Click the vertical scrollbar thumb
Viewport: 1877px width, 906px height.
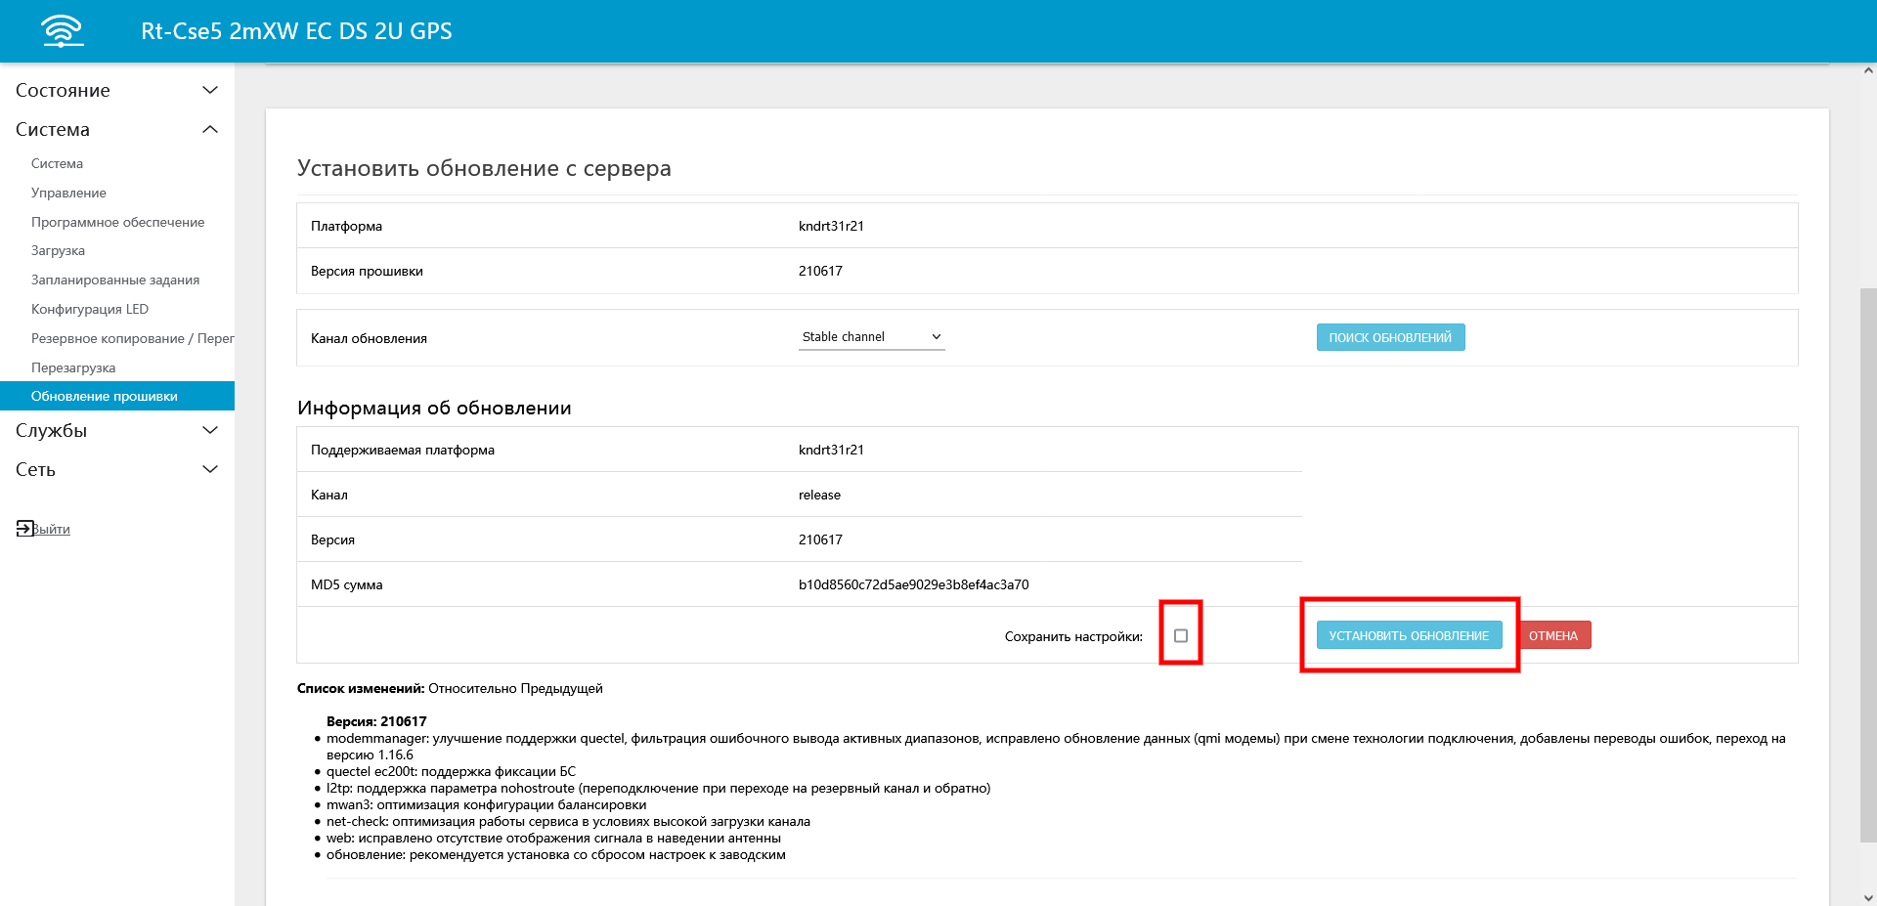pos(1868,564)
